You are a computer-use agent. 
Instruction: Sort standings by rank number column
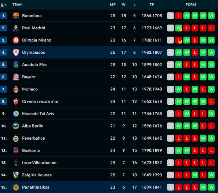(x=4, y=5)
